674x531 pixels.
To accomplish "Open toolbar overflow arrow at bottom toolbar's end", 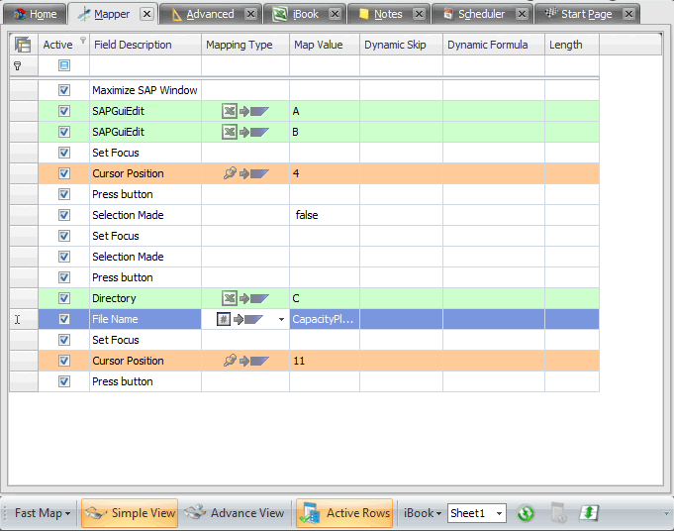I will coord(666,513).
